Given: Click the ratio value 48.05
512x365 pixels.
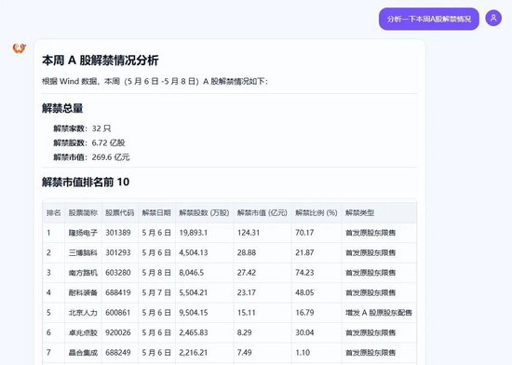Looking at the screenshot, I should click(x=304, y=292).
